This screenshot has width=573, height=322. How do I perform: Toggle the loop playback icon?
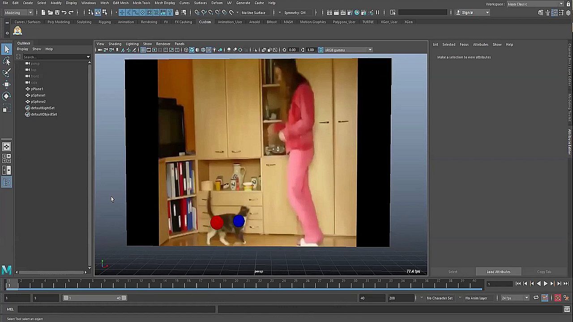coord(536,298)
